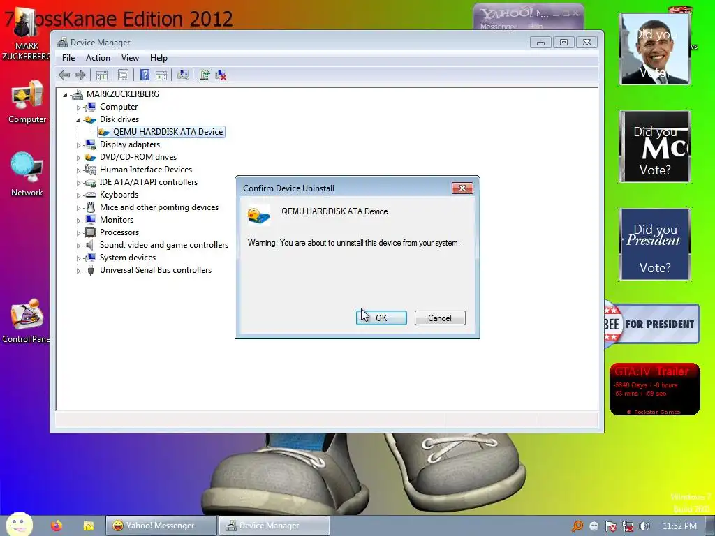
Task: Close the Confirm Device Uninstall dialog
Action: click(x=462, y=188)
